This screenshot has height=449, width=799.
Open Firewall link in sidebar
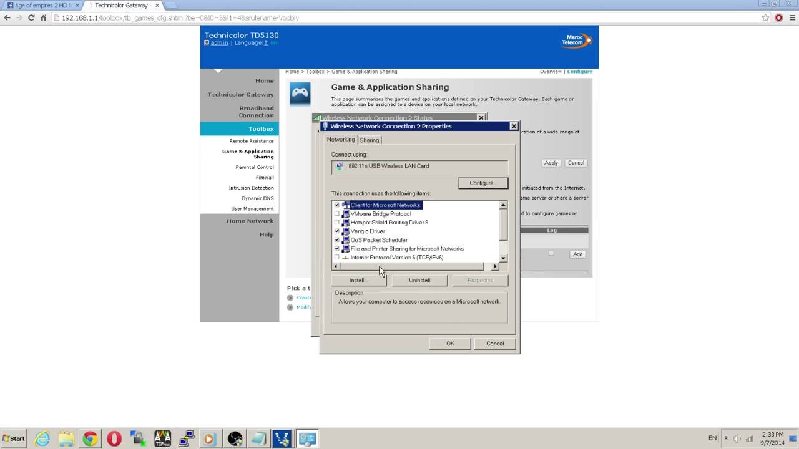(x=265, y=178)
